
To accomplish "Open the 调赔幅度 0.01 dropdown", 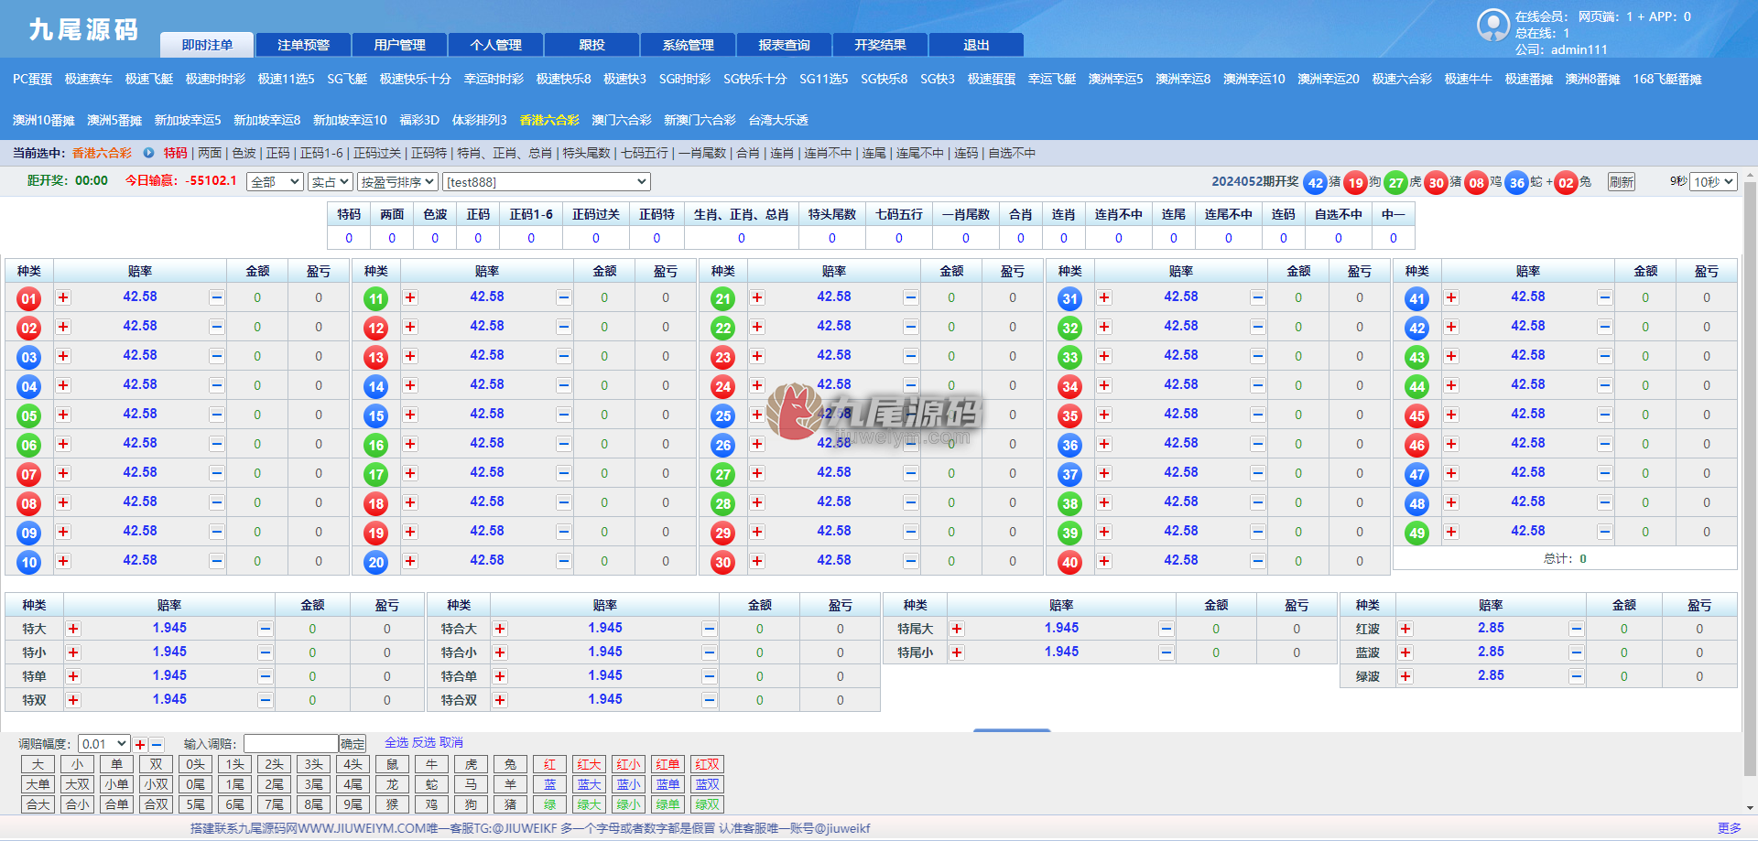I will click(x=103, y=744).
